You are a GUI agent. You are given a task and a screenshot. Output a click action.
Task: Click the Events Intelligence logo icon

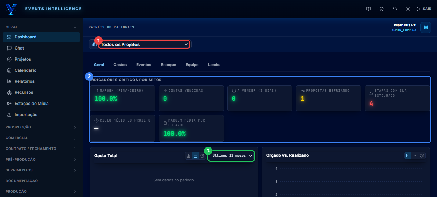11,9
